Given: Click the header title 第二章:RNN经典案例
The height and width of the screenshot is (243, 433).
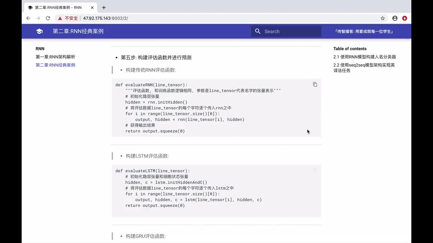Looking at the screenshot, I should 78,31.
